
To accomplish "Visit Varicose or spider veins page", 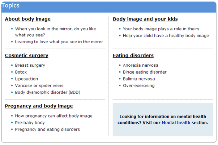I will pos(39,85).
